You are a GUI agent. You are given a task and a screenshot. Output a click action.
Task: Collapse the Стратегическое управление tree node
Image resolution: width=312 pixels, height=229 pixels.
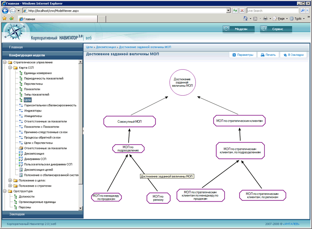(x=5, y=62)
